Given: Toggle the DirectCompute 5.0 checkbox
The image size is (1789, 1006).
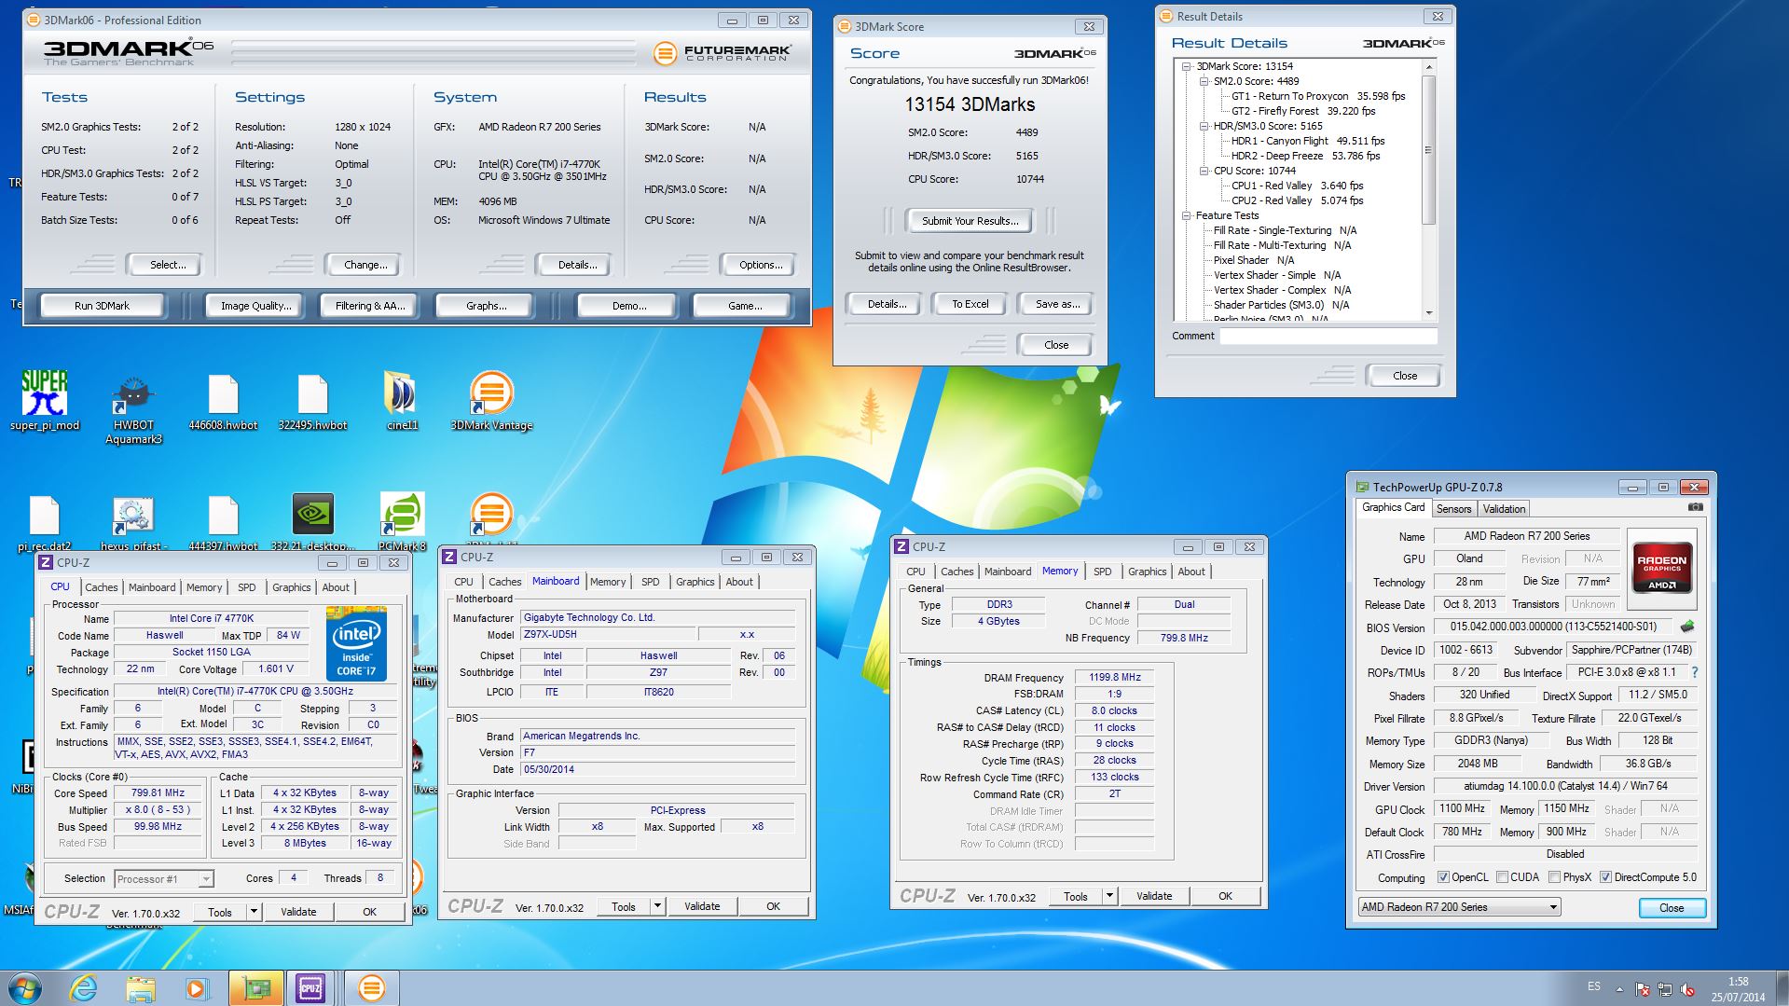Looking at the screenshot, I should (1605, 877).
